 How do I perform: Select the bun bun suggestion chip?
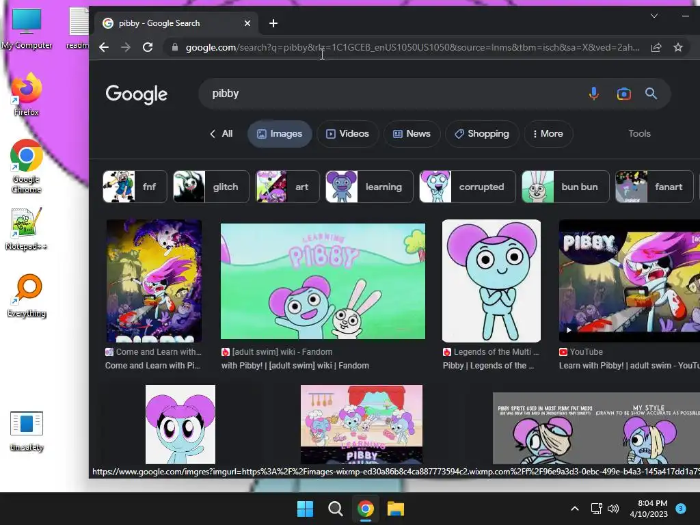tap(565, 187)
